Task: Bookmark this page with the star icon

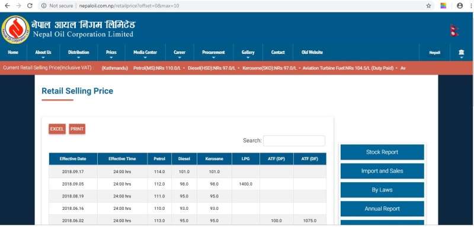Action: (x=428, y=6)
